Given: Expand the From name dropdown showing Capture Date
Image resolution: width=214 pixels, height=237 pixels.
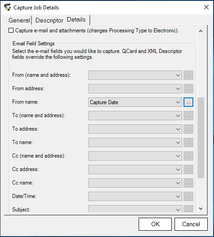Looking at the screenshot, I should point(135,102).
